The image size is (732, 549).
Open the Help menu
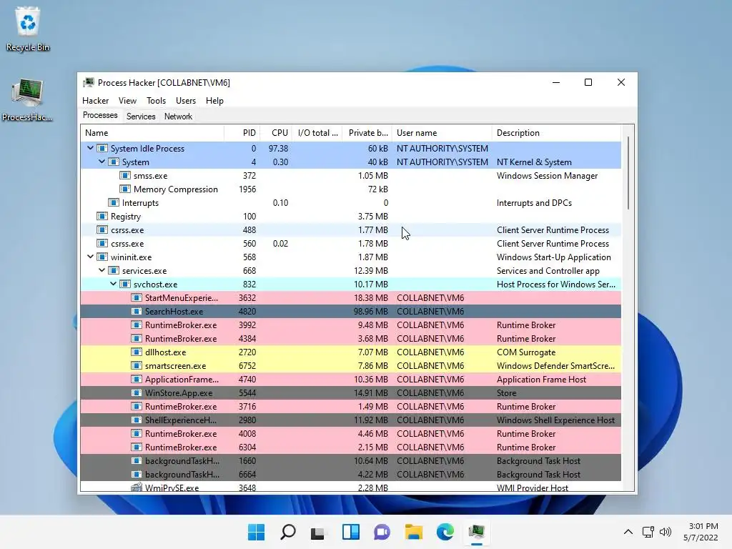pyautogui.click(x=214, y=101)
